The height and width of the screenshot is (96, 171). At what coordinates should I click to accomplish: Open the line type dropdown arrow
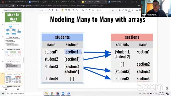79,10
